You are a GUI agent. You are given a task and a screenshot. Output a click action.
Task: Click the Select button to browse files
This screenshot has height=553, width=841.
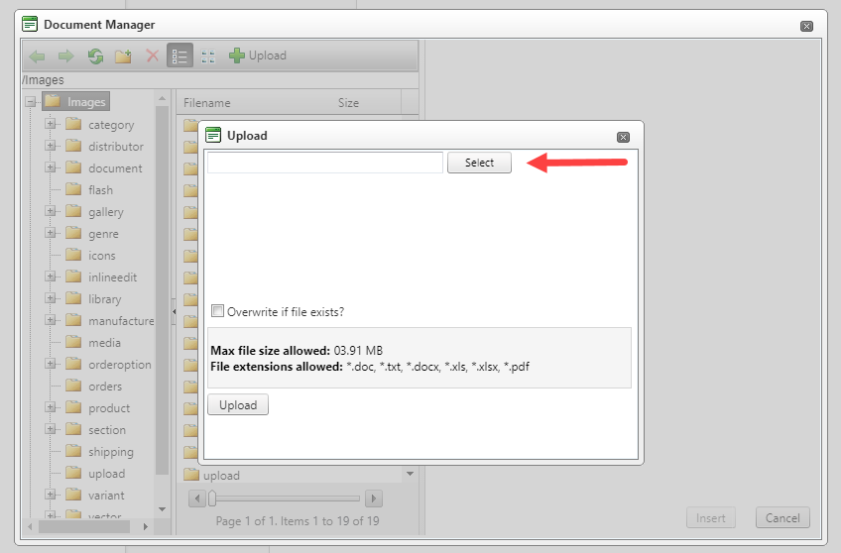tap(479, 163)
